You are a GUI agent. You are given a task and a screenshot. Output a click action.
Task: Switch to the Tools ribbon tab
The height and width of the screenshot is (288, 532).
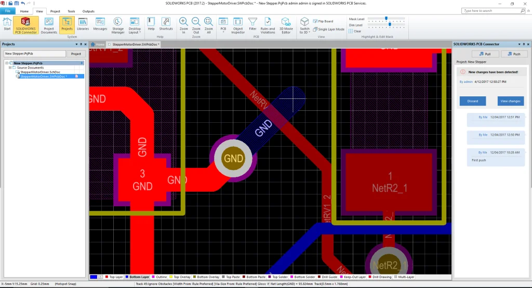71,11
